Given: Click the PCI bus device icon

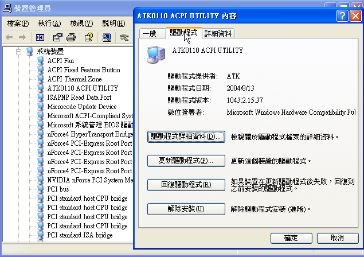Looking at the screenshot, I should point(41,189).
